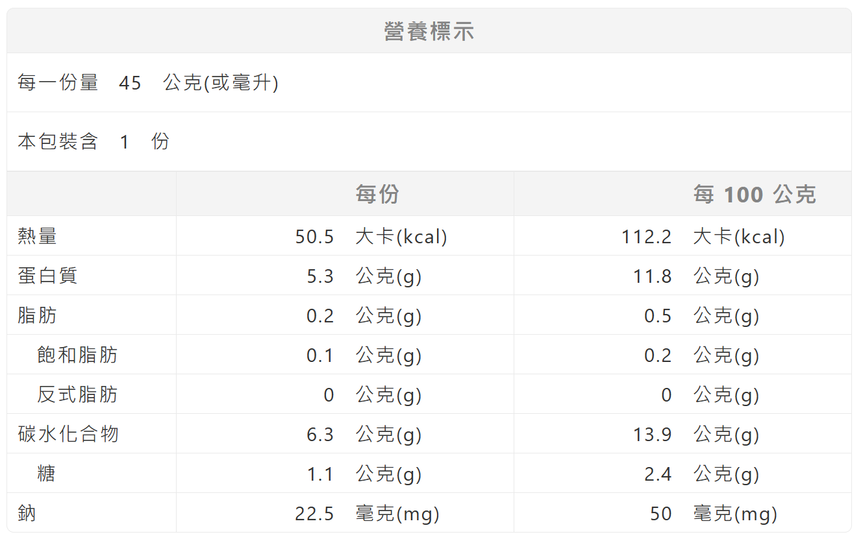
Task: Select the 5.3 公克 protein value
Action: pos(364,276)
